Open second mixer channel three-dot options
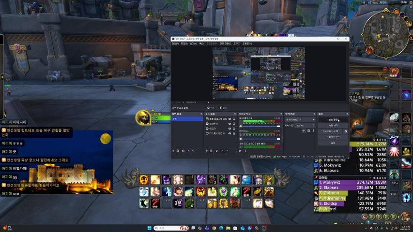This screenshot has height=232, width=413. [241, 135]
